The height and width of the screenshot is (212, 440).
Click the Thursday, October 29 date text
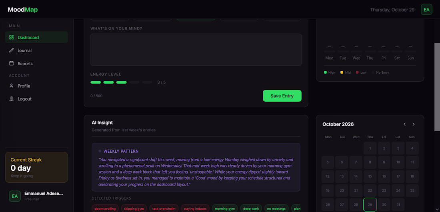pos(392,10)
